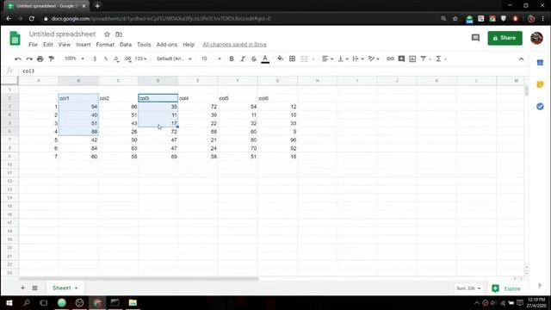Click the Print icon
Screen dimensions: 551x310
(x=40, y=59)
